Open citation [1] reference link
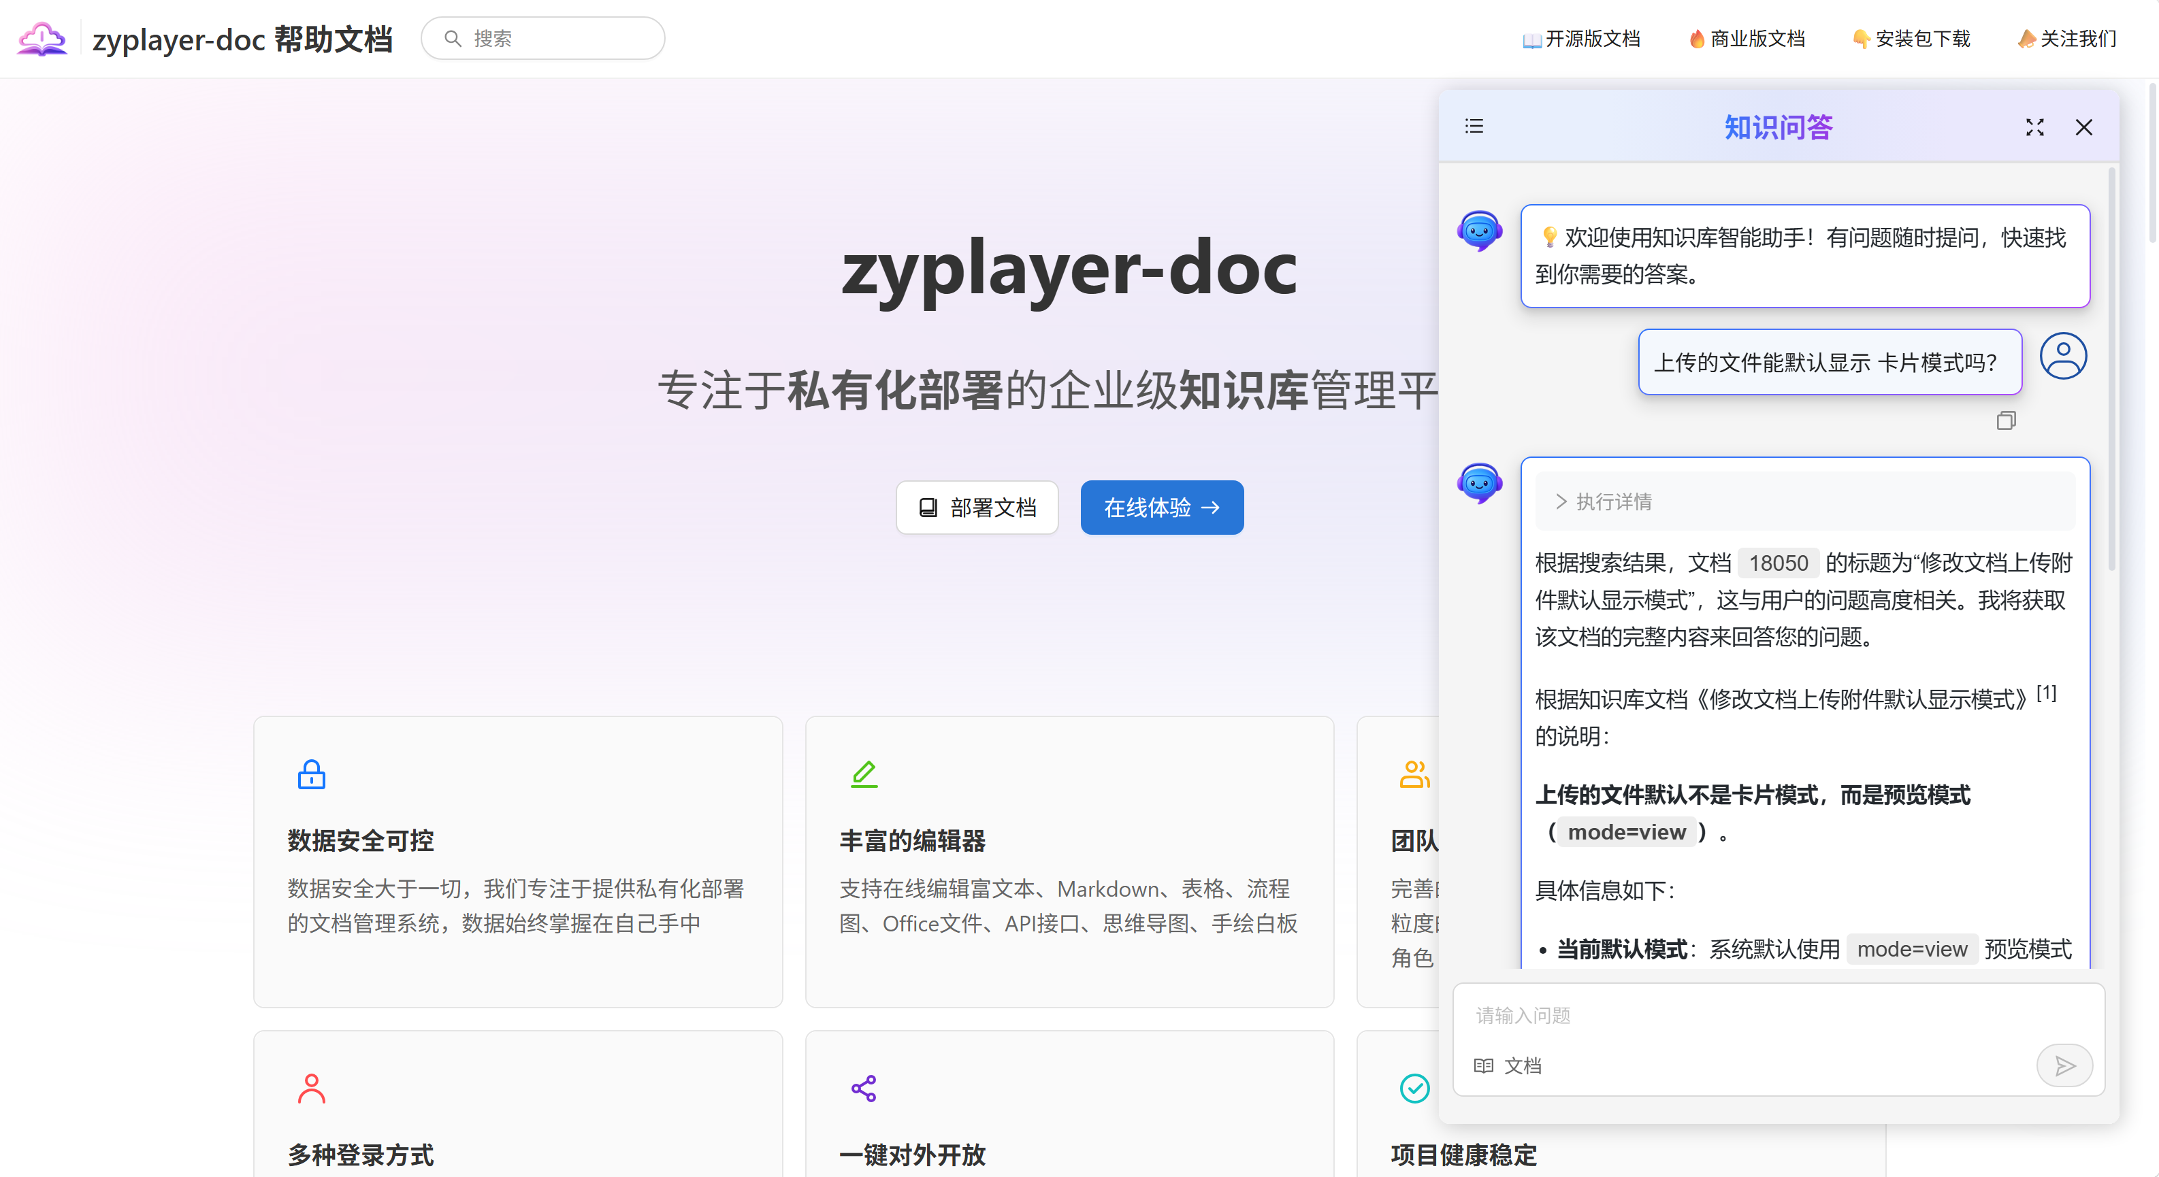This screenshot has width=2159, height=1177. tap(2046, 694)
